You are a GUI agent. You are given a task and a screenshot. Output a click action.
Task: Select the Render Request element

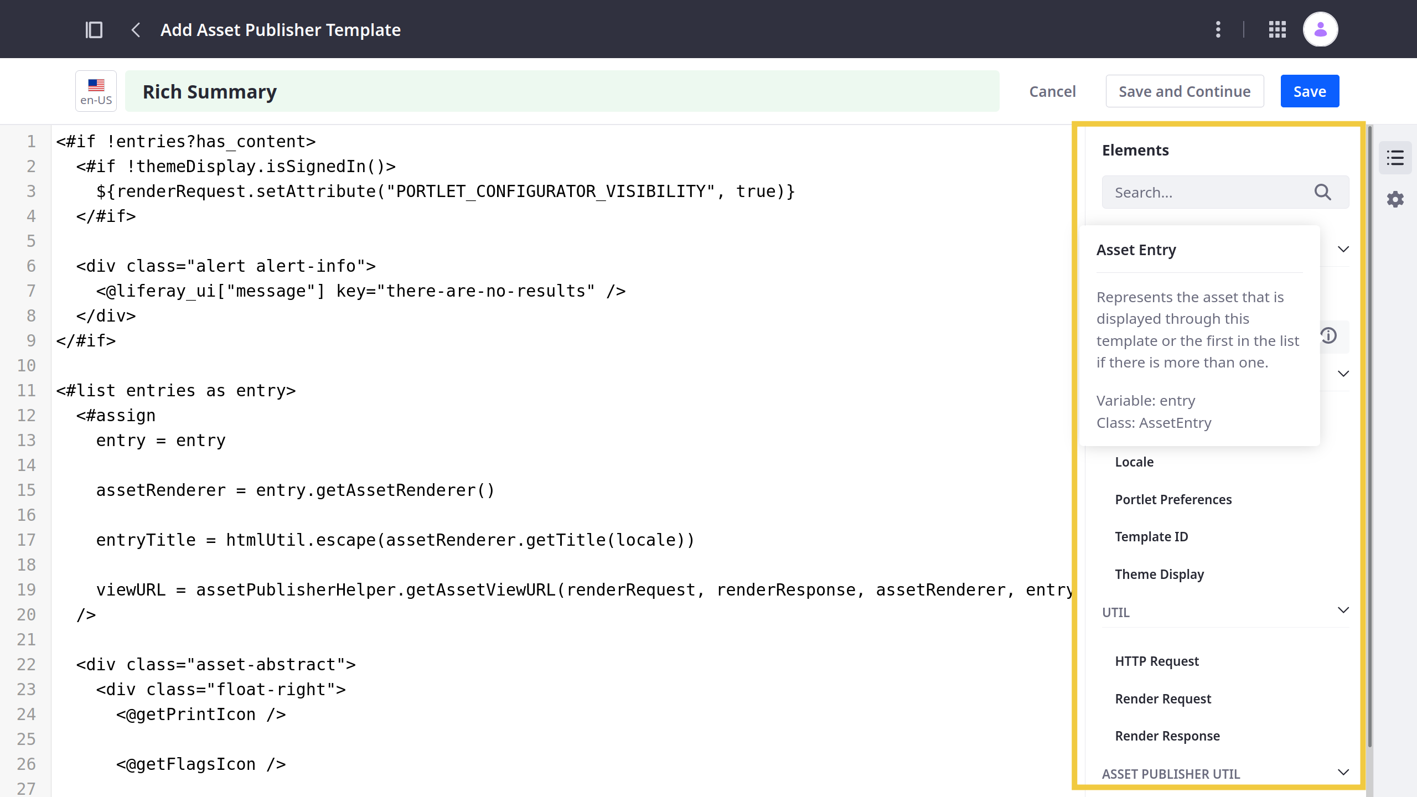tap(1163, 698)
